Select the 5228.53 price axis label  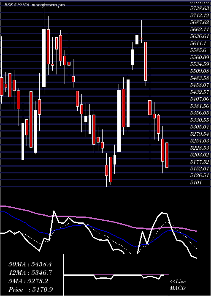(x=200, y=148)
